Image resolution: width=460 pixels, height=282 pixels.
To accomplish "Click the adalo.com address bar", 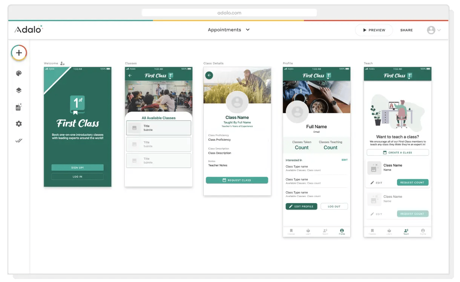I will pos(229,13).
